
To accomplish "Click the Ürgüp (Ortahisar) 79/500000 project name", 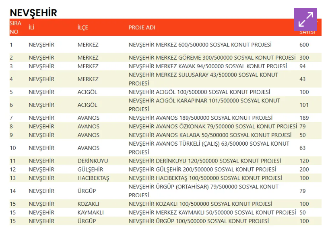I will pos(203,191).
